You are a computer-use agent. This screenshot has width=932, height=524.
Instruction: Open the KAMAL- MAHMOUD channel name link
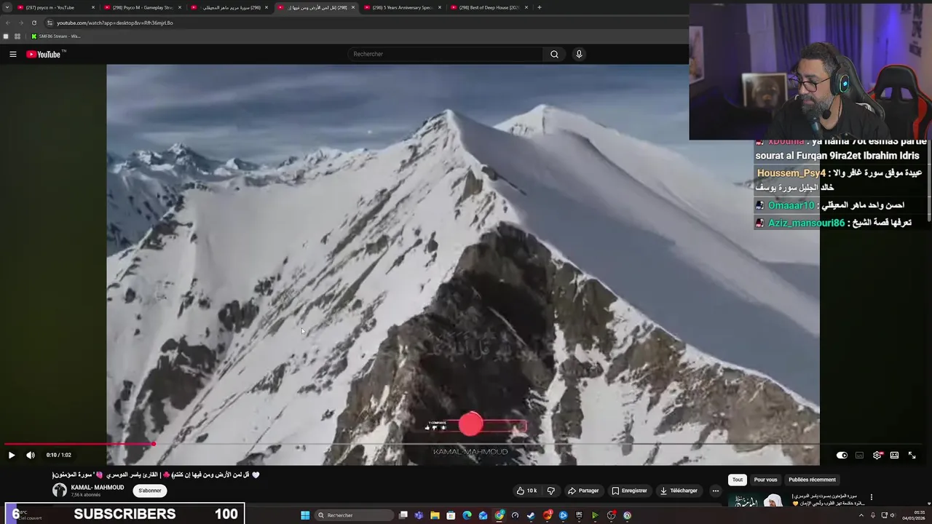[98, 488]
